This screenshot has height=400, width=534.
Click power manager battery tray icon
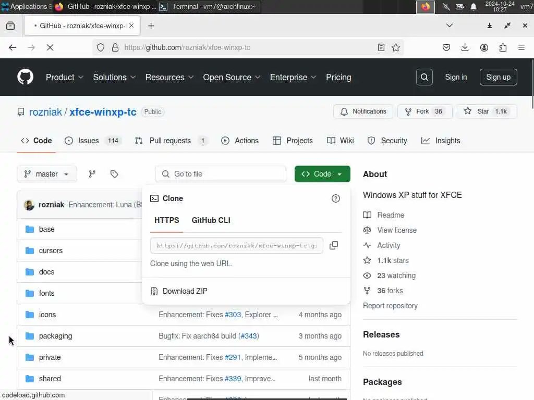click(x=460, y=7)
